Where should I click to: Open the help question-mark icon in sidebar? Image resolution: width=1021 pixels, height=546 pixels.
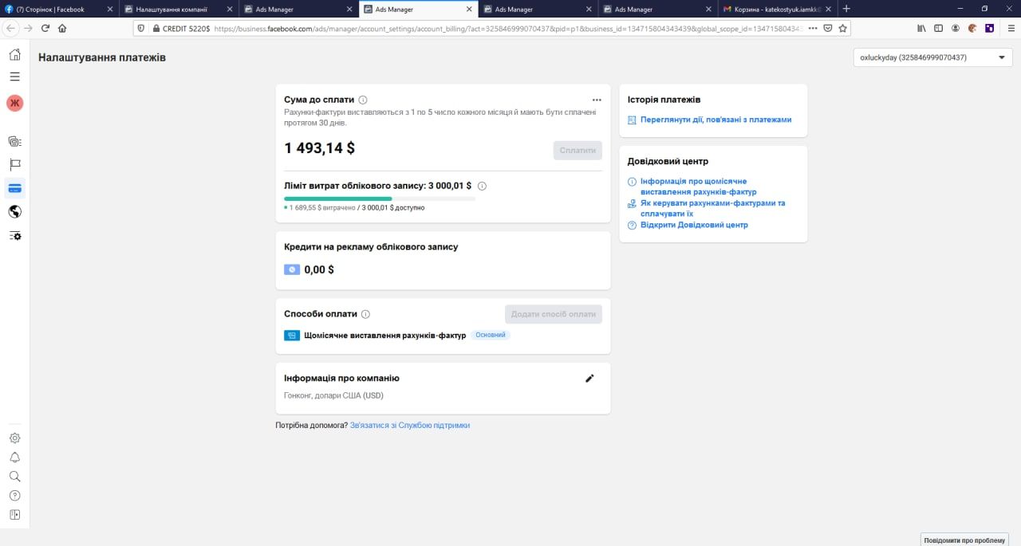tap(14, 496)
